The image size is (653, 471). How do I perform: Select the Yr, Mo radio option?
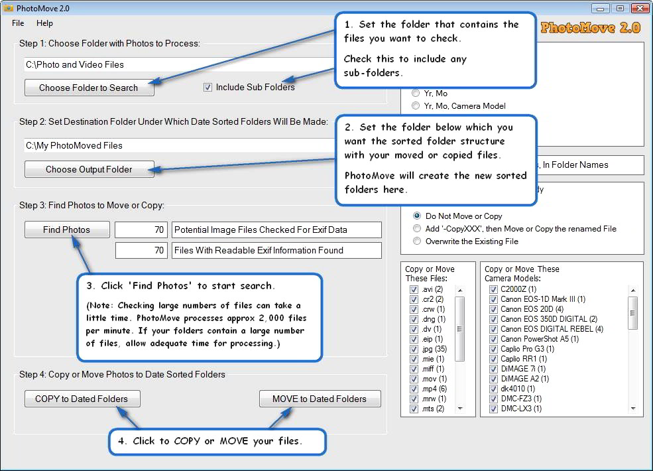coord(416,93)
